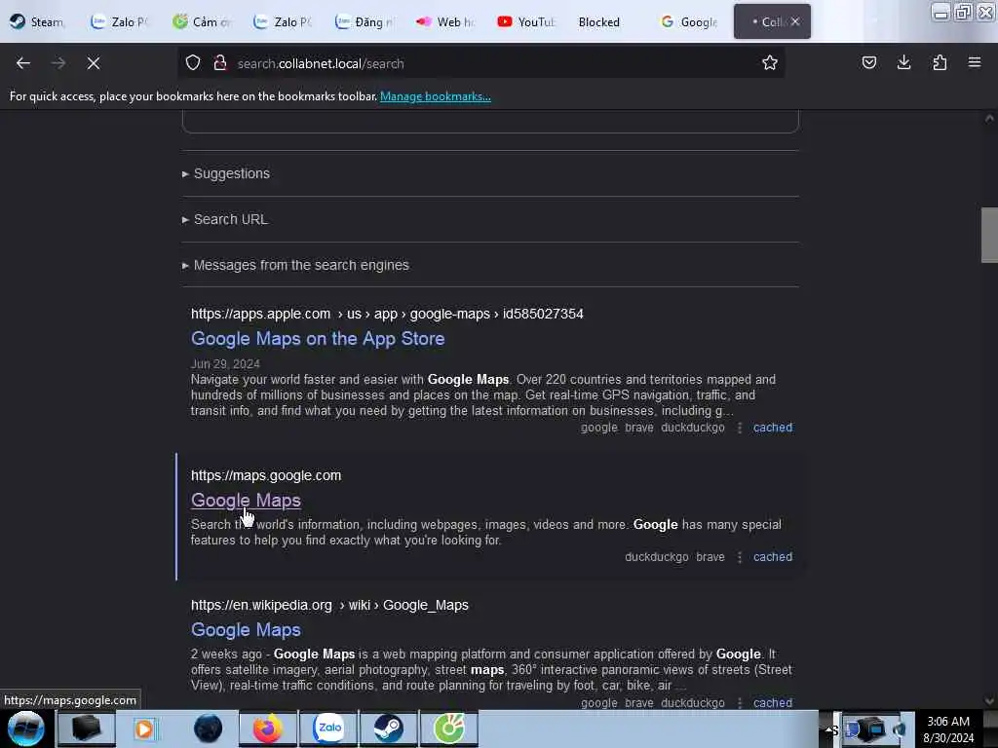
Task: Open Firefox from the taskbar
Action: coord(268,729)
